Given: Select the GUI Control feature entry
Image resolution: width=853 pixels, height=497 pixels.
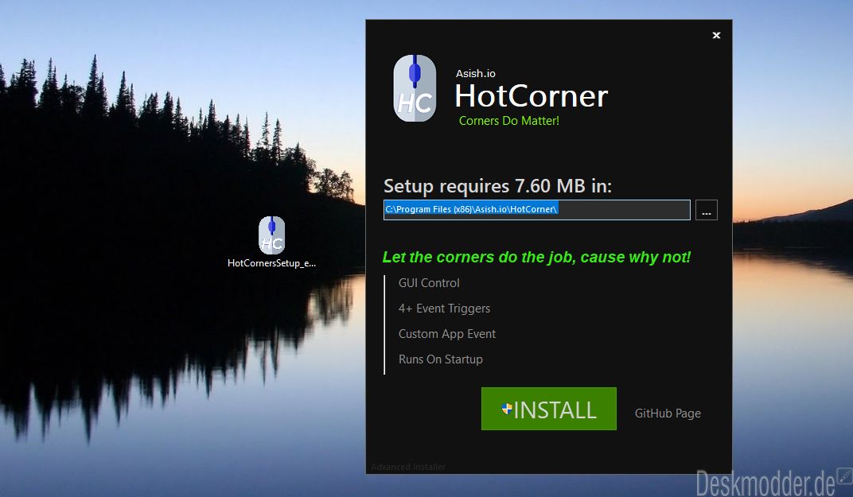Looking at the screenshot, I should click(429, 283).
